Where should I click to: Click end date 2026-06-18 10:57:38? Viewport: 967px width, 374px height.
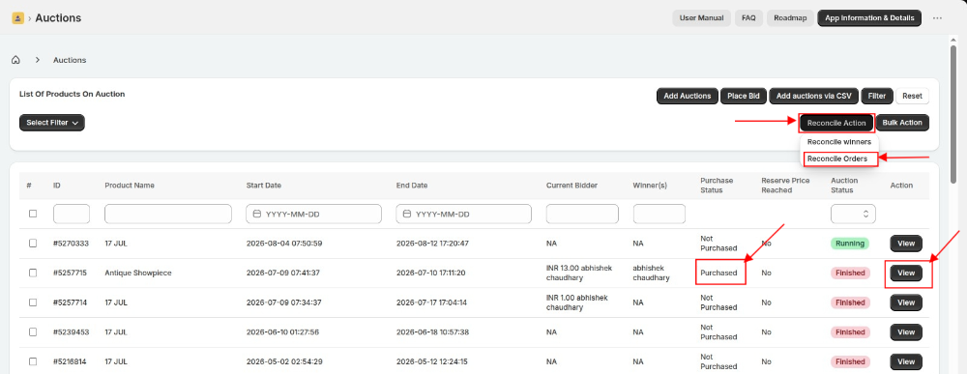[432, 332]
